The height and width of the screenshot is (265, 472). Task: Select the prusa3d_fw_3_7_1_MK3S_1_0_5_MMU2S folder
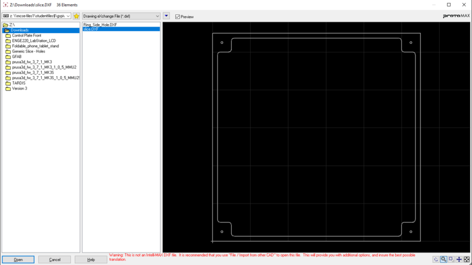pyautogui.click(x=46, y=78)
